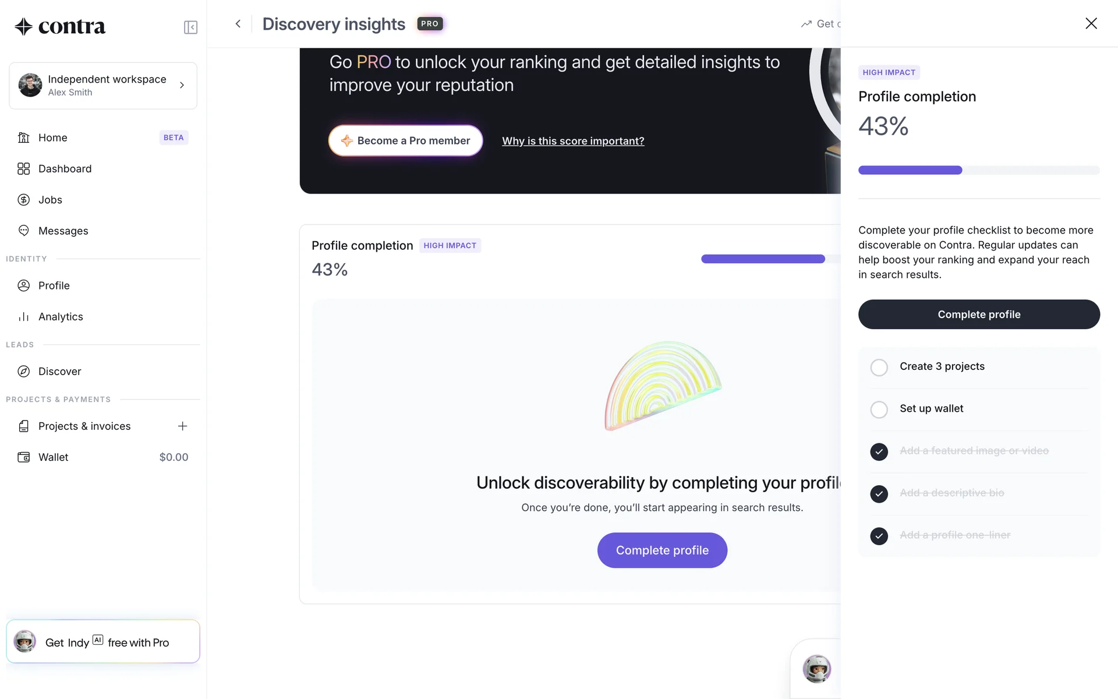Click the profile completion progress bar in side panel

[978, 170]
